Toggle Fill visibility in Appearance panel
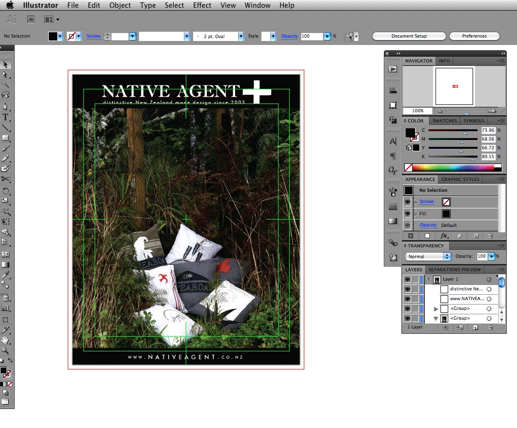The image size is (517, 428). pos(408,214)
